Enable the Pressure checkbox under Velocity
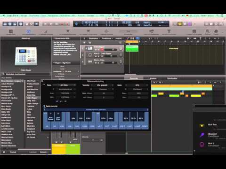The image size is (226, 169). 91,89
